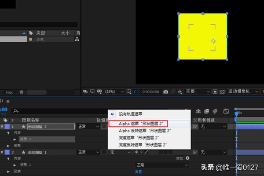Select the 形状图层 2 layer name field
Viewport: 264px width, 176px height.
click(51, 127)
